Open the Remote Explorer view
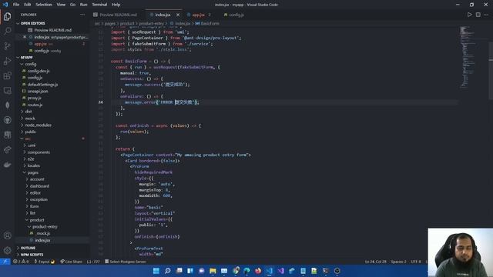The height and width of the screenshot is (277, 493). 7,91
